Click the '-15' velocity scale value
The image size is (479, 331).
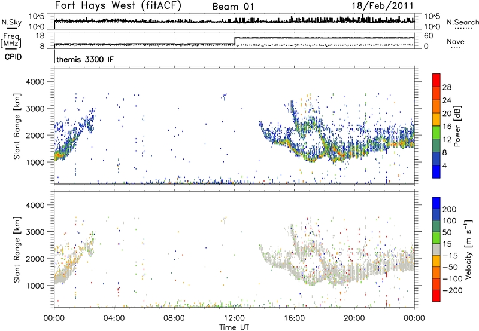(450, 256)
